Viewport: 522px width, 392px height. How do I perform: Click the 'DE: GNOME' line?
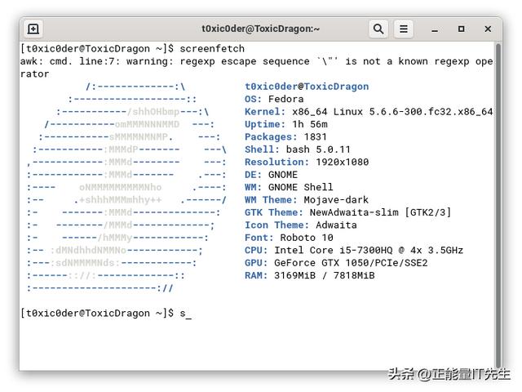271,175
